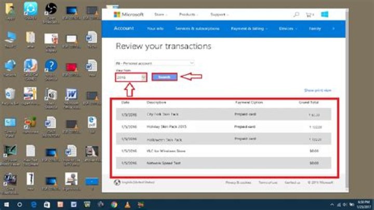Image resolution: width=374 pixels, height=210 pixels.
Task: Click the Cortana circle on the taskbar
Action: tap(20, 204)
